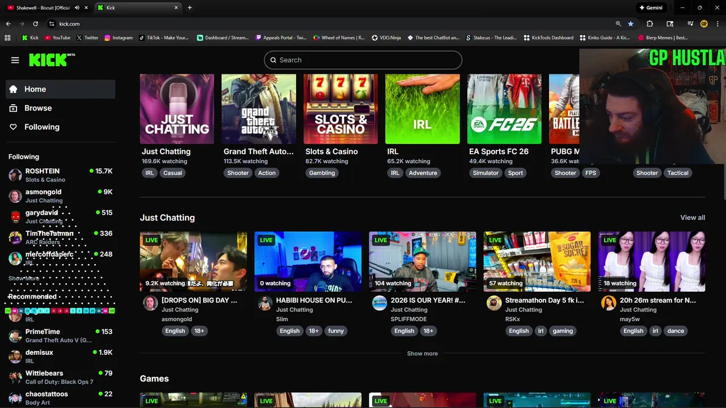Click the Gemini button in title bar

coord(651,7)
